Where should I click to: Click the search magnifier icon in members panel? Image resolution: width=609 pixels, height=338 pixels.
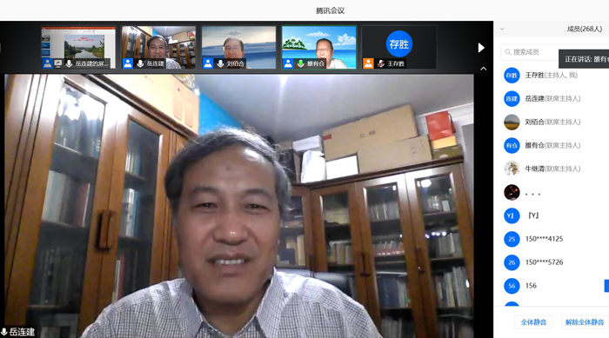tap(507, 52)
